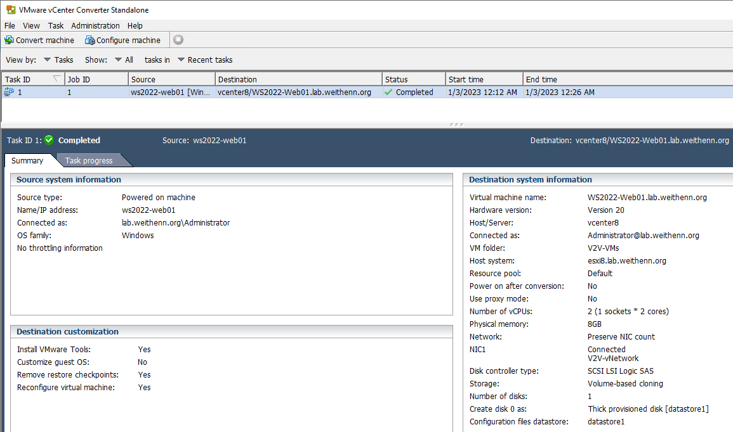733x432 pixels.
Task: Switch to the Task progress tab
Action: [89, 160]
